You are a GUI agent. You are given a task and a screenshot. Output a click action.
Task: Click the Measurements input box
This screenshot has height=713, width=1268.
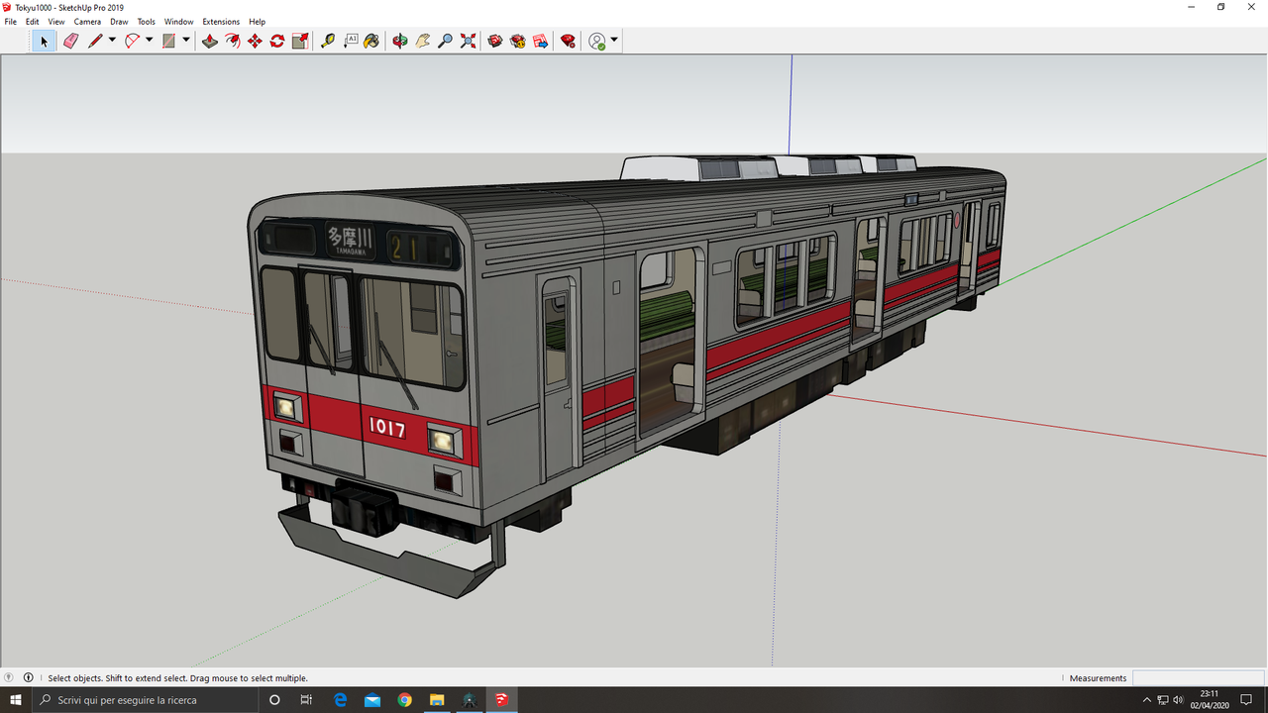tap(1198, 678)
